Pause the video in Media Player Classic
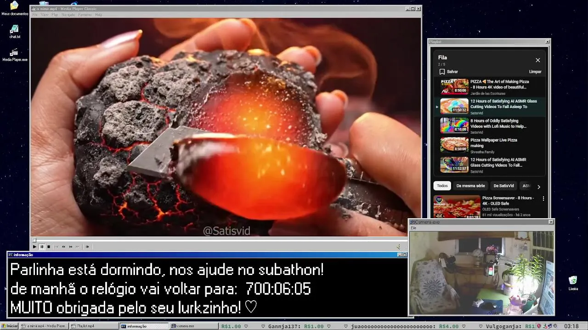Image resolution: width=588 pixels, height=330 pixels. (x=41, y=247)
